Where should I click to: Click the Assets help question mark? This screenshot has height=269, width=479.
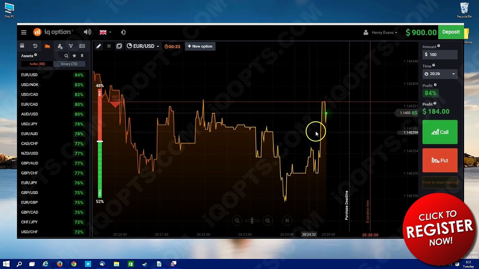point(36,55)
